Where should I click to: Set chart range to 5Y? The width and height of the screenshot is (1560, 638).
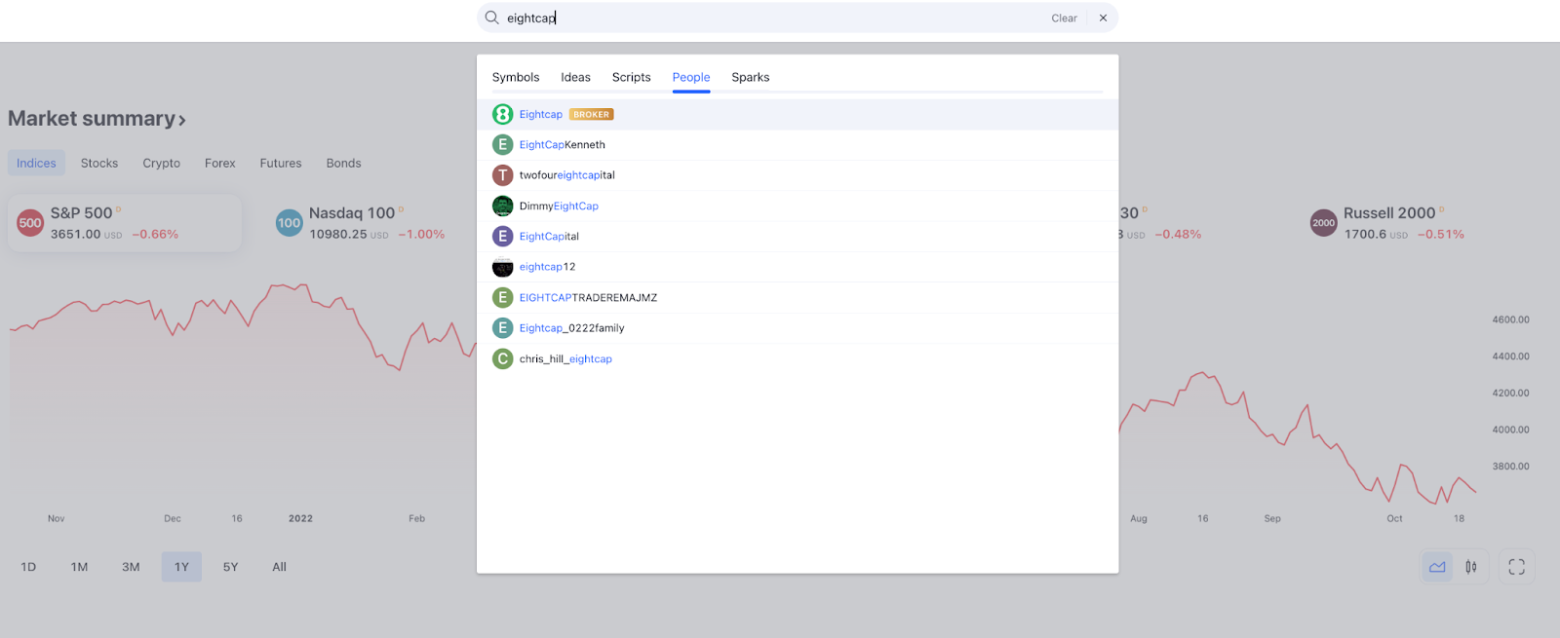230,567
